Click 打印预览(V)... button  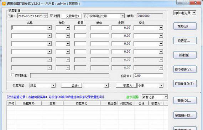(x=185, y=70)
